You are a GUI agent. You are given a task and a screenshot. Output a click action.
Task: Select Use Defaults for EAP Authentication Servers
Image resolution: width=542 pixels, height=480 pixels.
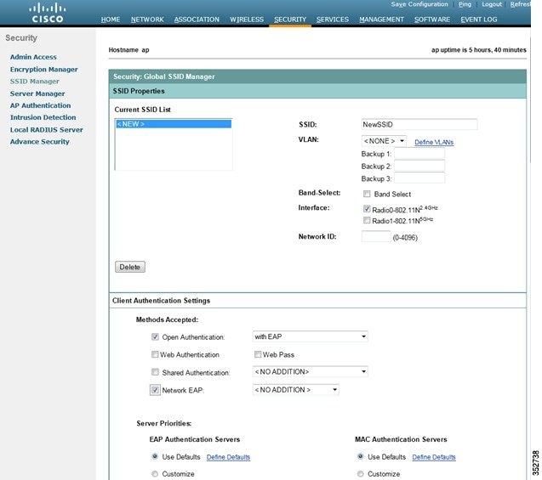(155, 456)
